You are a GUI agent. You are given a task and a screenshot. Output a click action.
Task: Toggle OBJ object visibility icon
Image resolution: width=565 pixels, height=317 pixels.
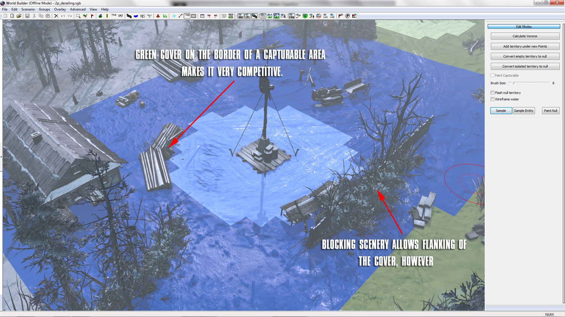pyautogui.click(x=241, y=16)
